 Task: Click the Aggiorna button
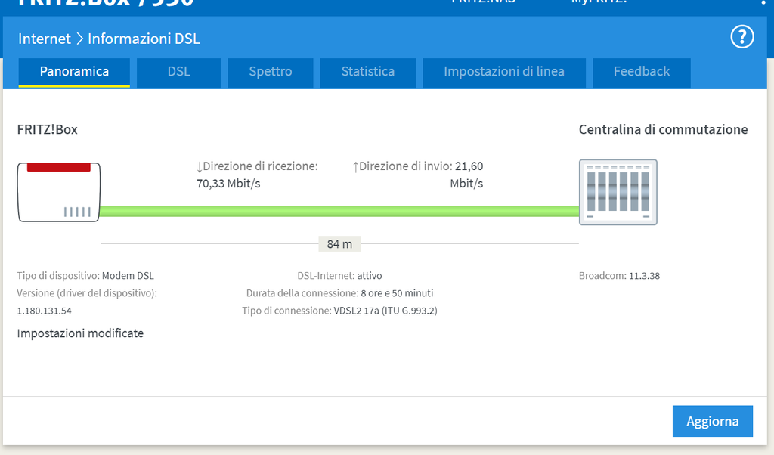click(x=712, y=421)
